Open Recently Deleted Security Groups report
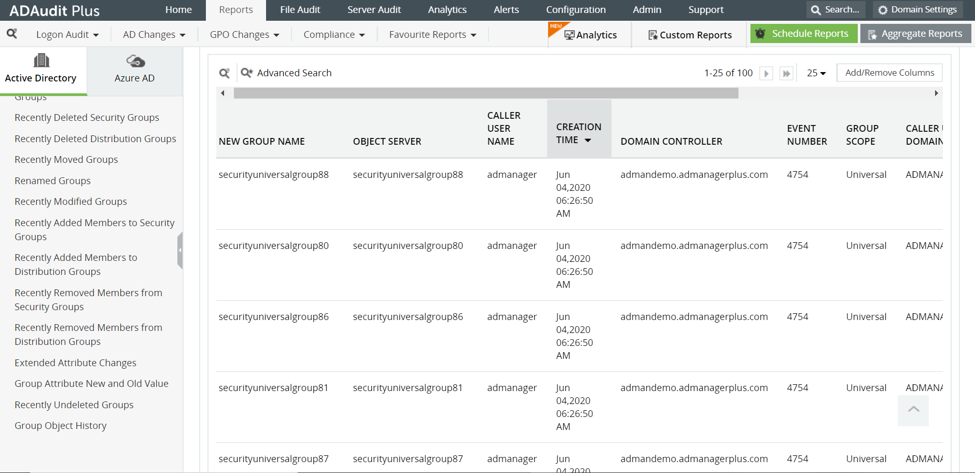This screenshot has height=473, width=975. pyautogui.click(x=87, y=118)
